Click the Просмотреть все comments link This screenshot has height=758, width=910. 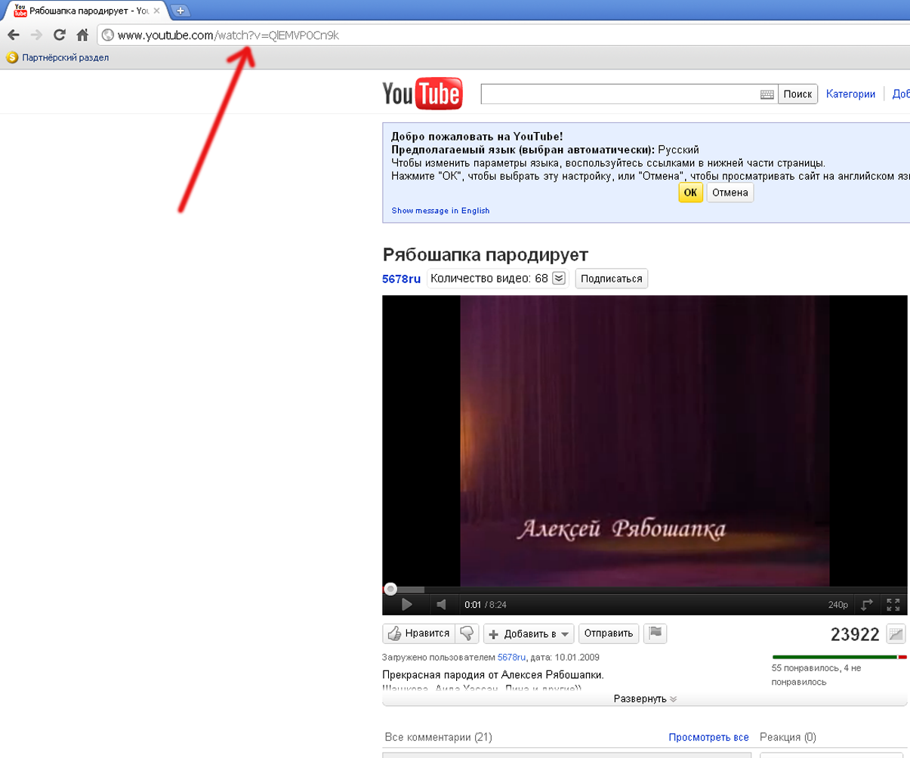708,738
